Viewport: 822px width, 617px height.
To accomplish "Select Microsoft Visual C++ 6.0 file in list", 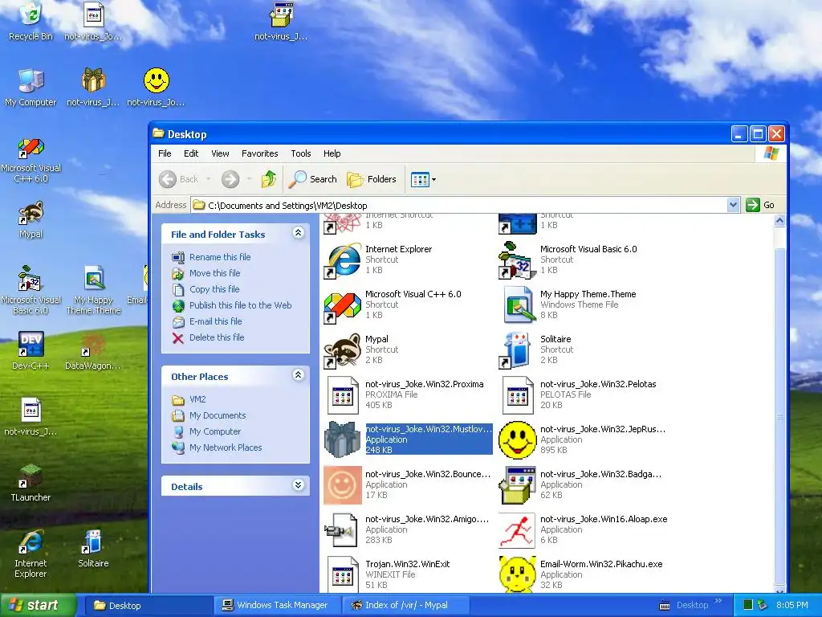I will point(393,304).
